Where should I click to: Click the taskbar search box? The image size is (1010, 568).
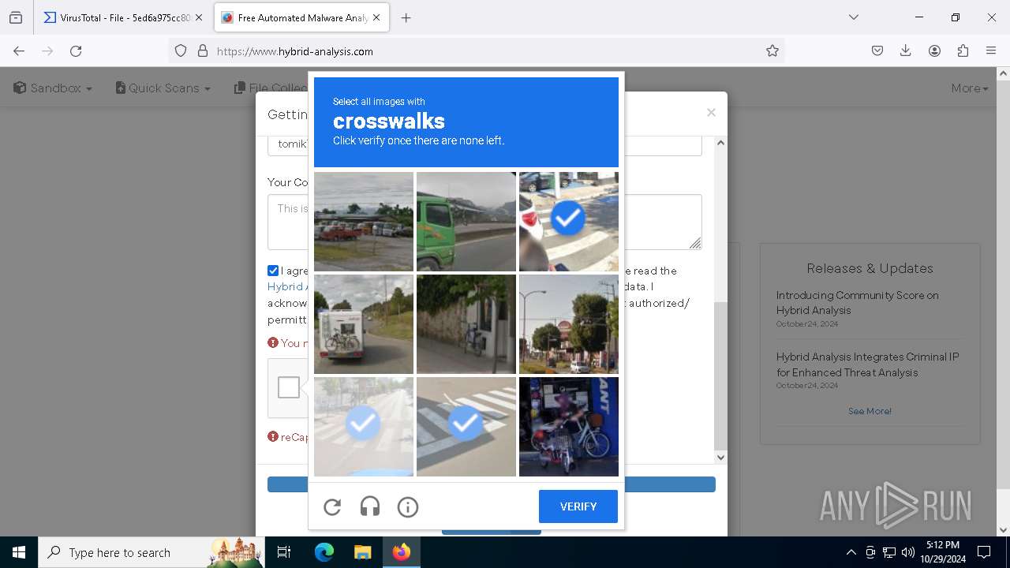[151, 552]
